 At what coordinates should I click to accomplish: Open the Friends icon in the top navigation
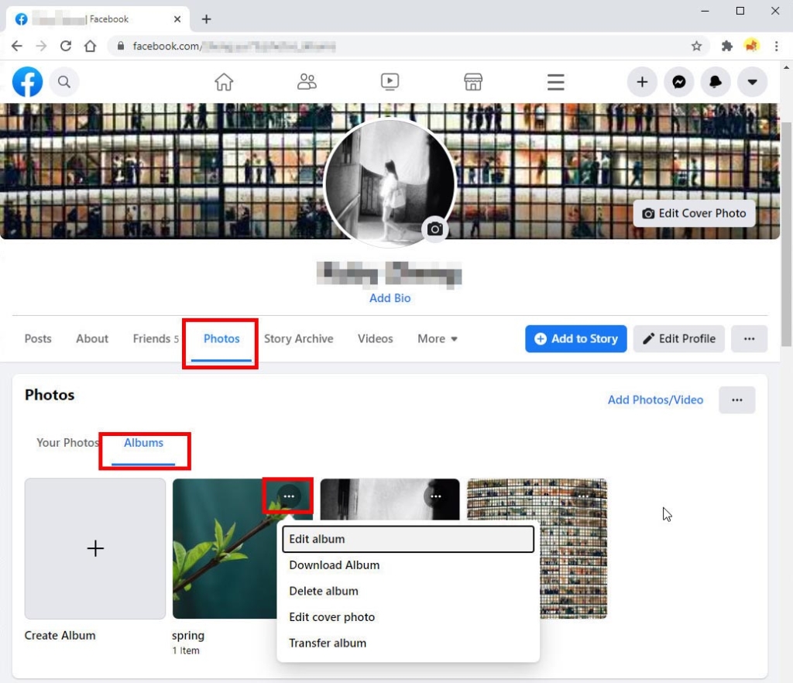pos(307,81)
